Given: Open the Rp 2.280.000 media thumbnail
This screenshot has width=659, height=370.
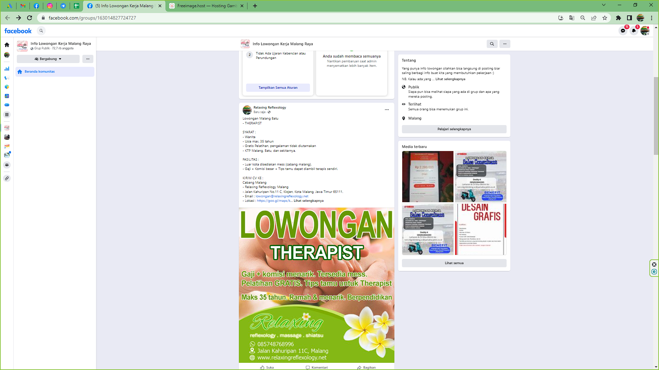Looking at the screenshot, I should pos(428,177).
